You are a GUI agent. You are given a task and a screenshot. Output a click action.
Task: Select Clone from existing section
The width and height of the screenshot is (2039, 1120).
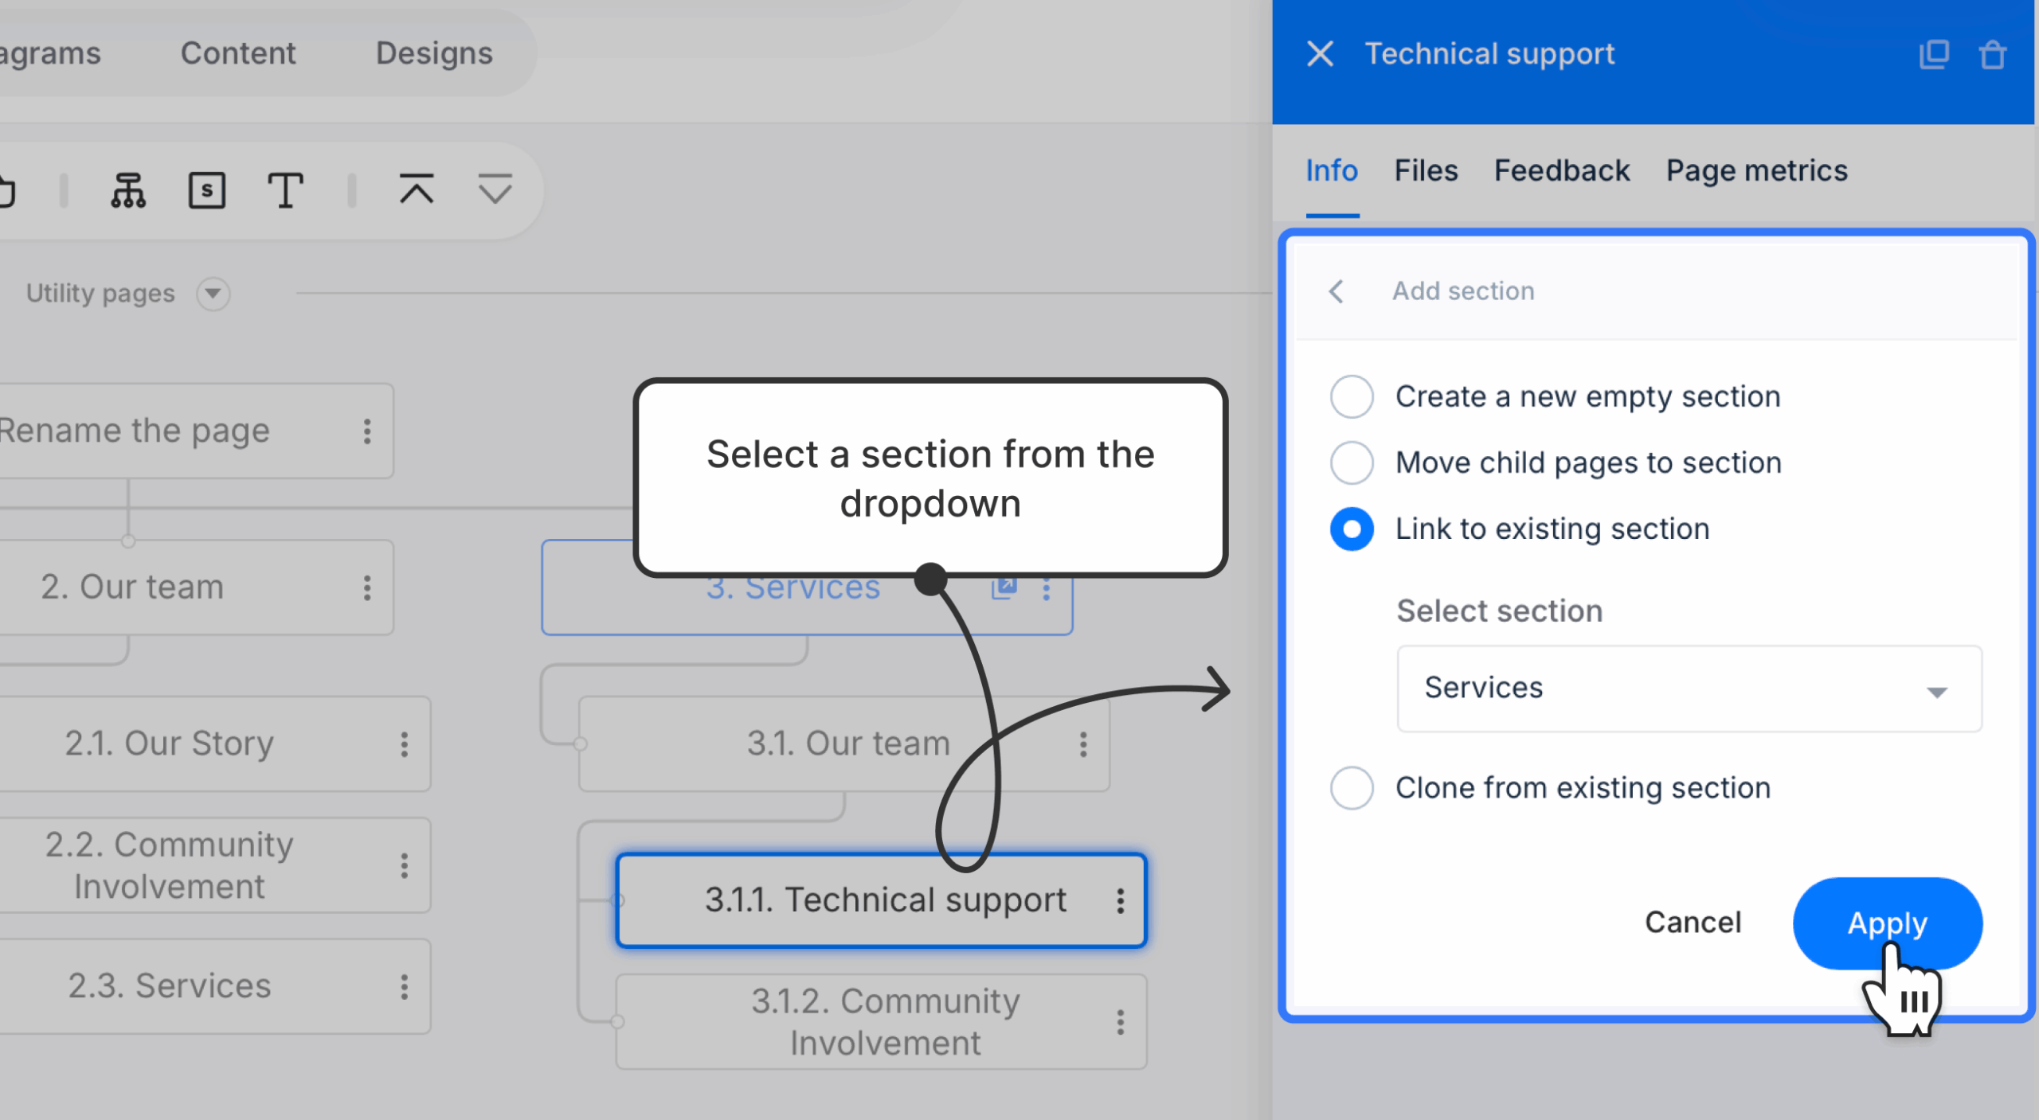click(1352, 788)
